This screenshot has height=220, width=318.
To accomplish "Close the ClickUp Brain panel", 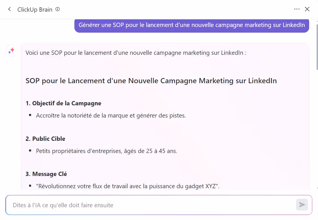I will (307, 9).
